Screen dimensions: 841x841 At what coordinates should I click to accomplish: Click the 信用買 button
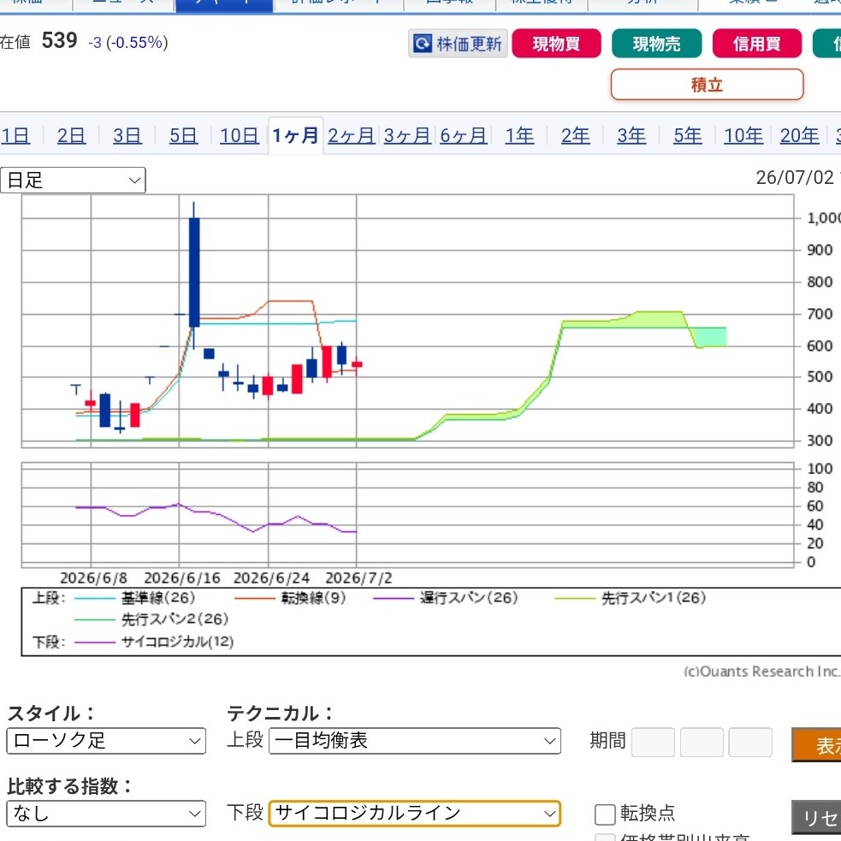(x=757, y=44)
